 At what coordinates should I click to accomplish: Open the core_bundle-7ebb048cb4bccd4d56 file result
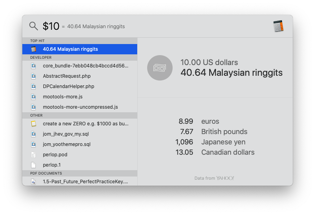(x=80, y=66)
